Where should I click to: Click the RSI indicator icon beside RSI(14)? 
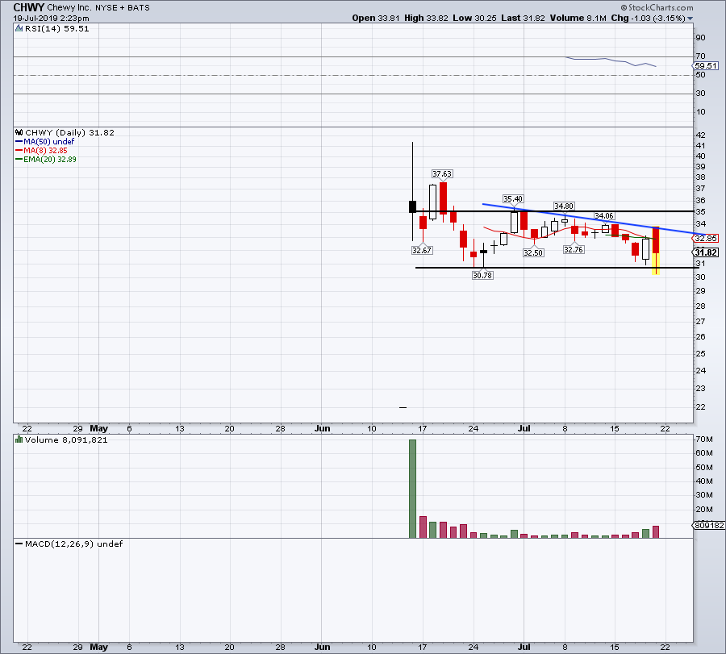click(19, 29)
